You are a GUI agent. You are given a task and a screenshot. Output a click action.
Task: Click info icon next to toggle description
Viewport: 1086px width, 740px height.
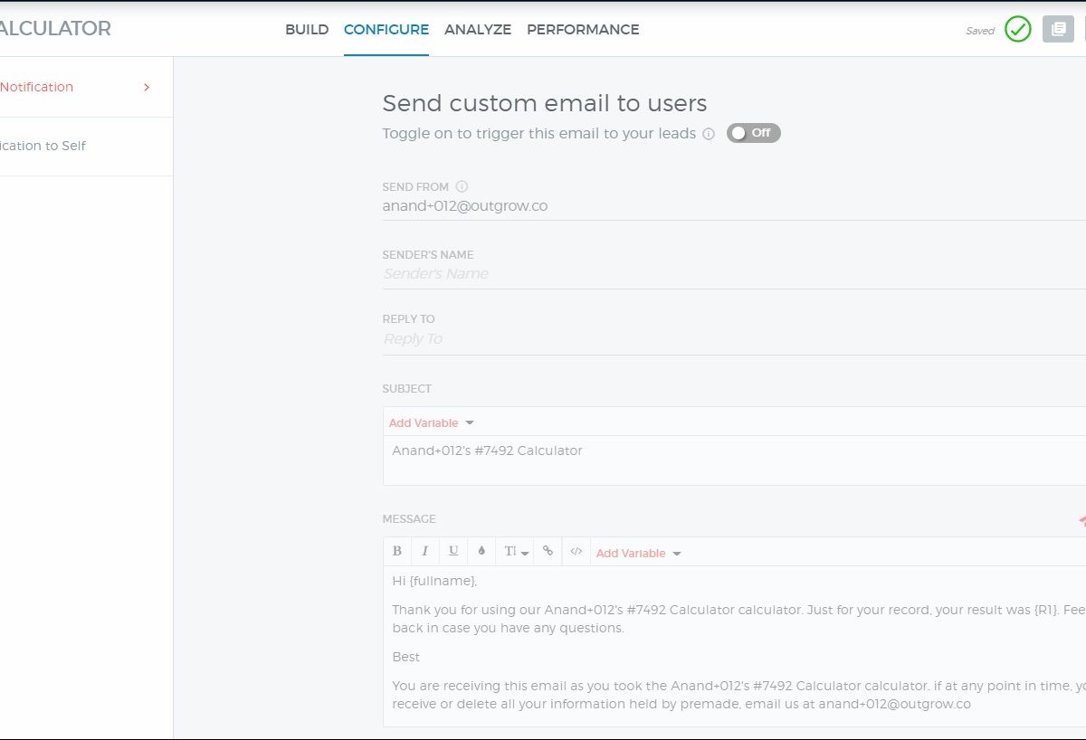(x=709, y=134)
